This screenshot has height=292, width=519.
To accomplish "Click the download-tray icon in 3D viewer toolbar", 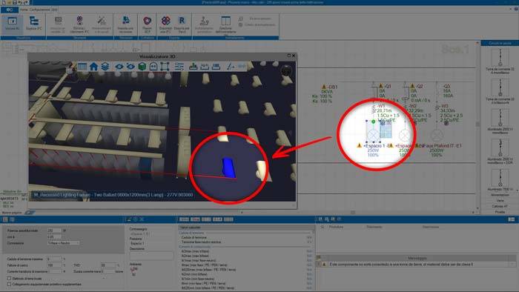I will pyautogui.click(x=194, y=67).
